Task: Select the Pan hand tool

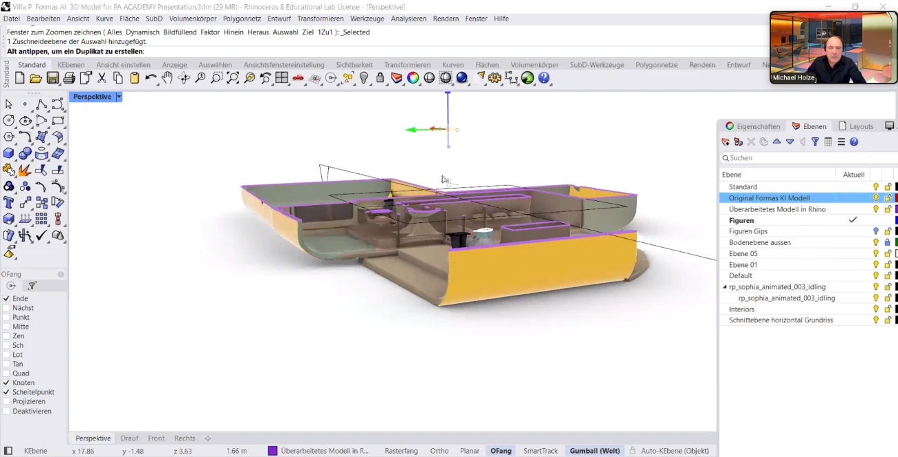Action: [x=167, y=79]
